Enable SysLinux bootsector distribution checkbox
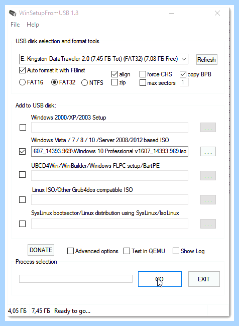The image size is (239, 326). click(x=22, y=224)
